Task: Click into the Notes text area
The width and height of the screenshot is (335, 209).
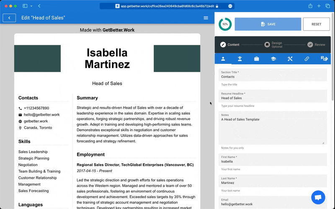Action: pyautogui.click(x=272, y=130)
